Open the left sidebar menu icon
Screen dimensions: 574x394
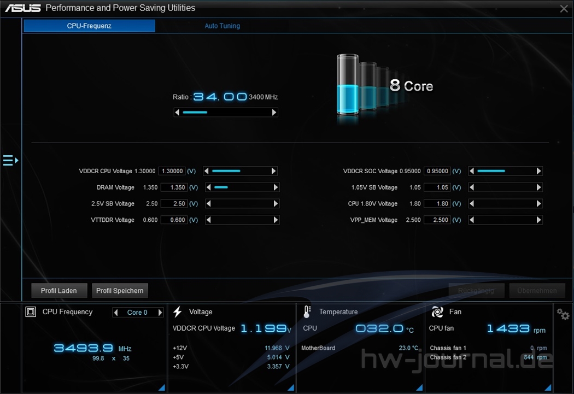[x=10, y=160]
